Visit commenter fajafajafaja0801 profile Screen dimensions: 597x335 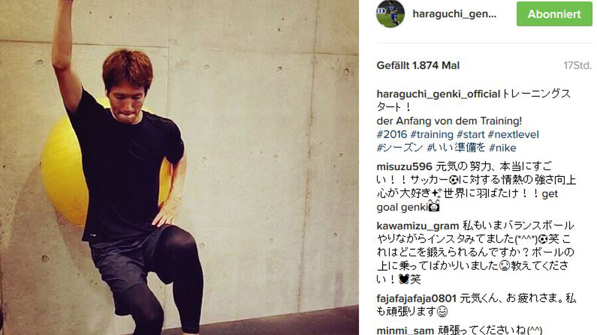pyautogui.click(x=417, y=298)
